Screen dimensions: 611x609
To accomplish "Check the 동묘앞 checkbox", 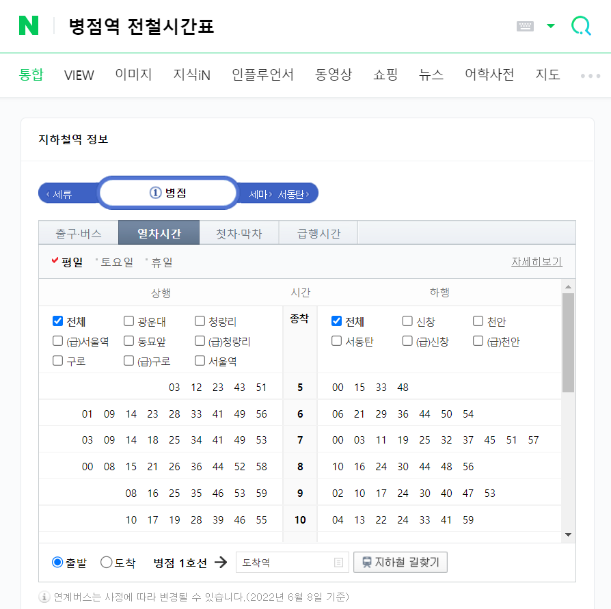I will pyautogui.click(x=128, y=341).
